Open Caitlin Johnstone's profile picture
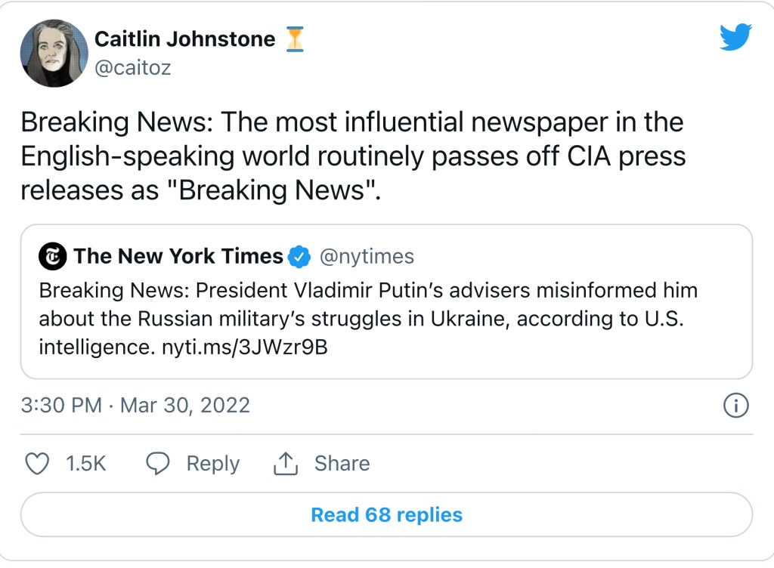The width and height of the screenshot is (774, 568). click(54, 54)
